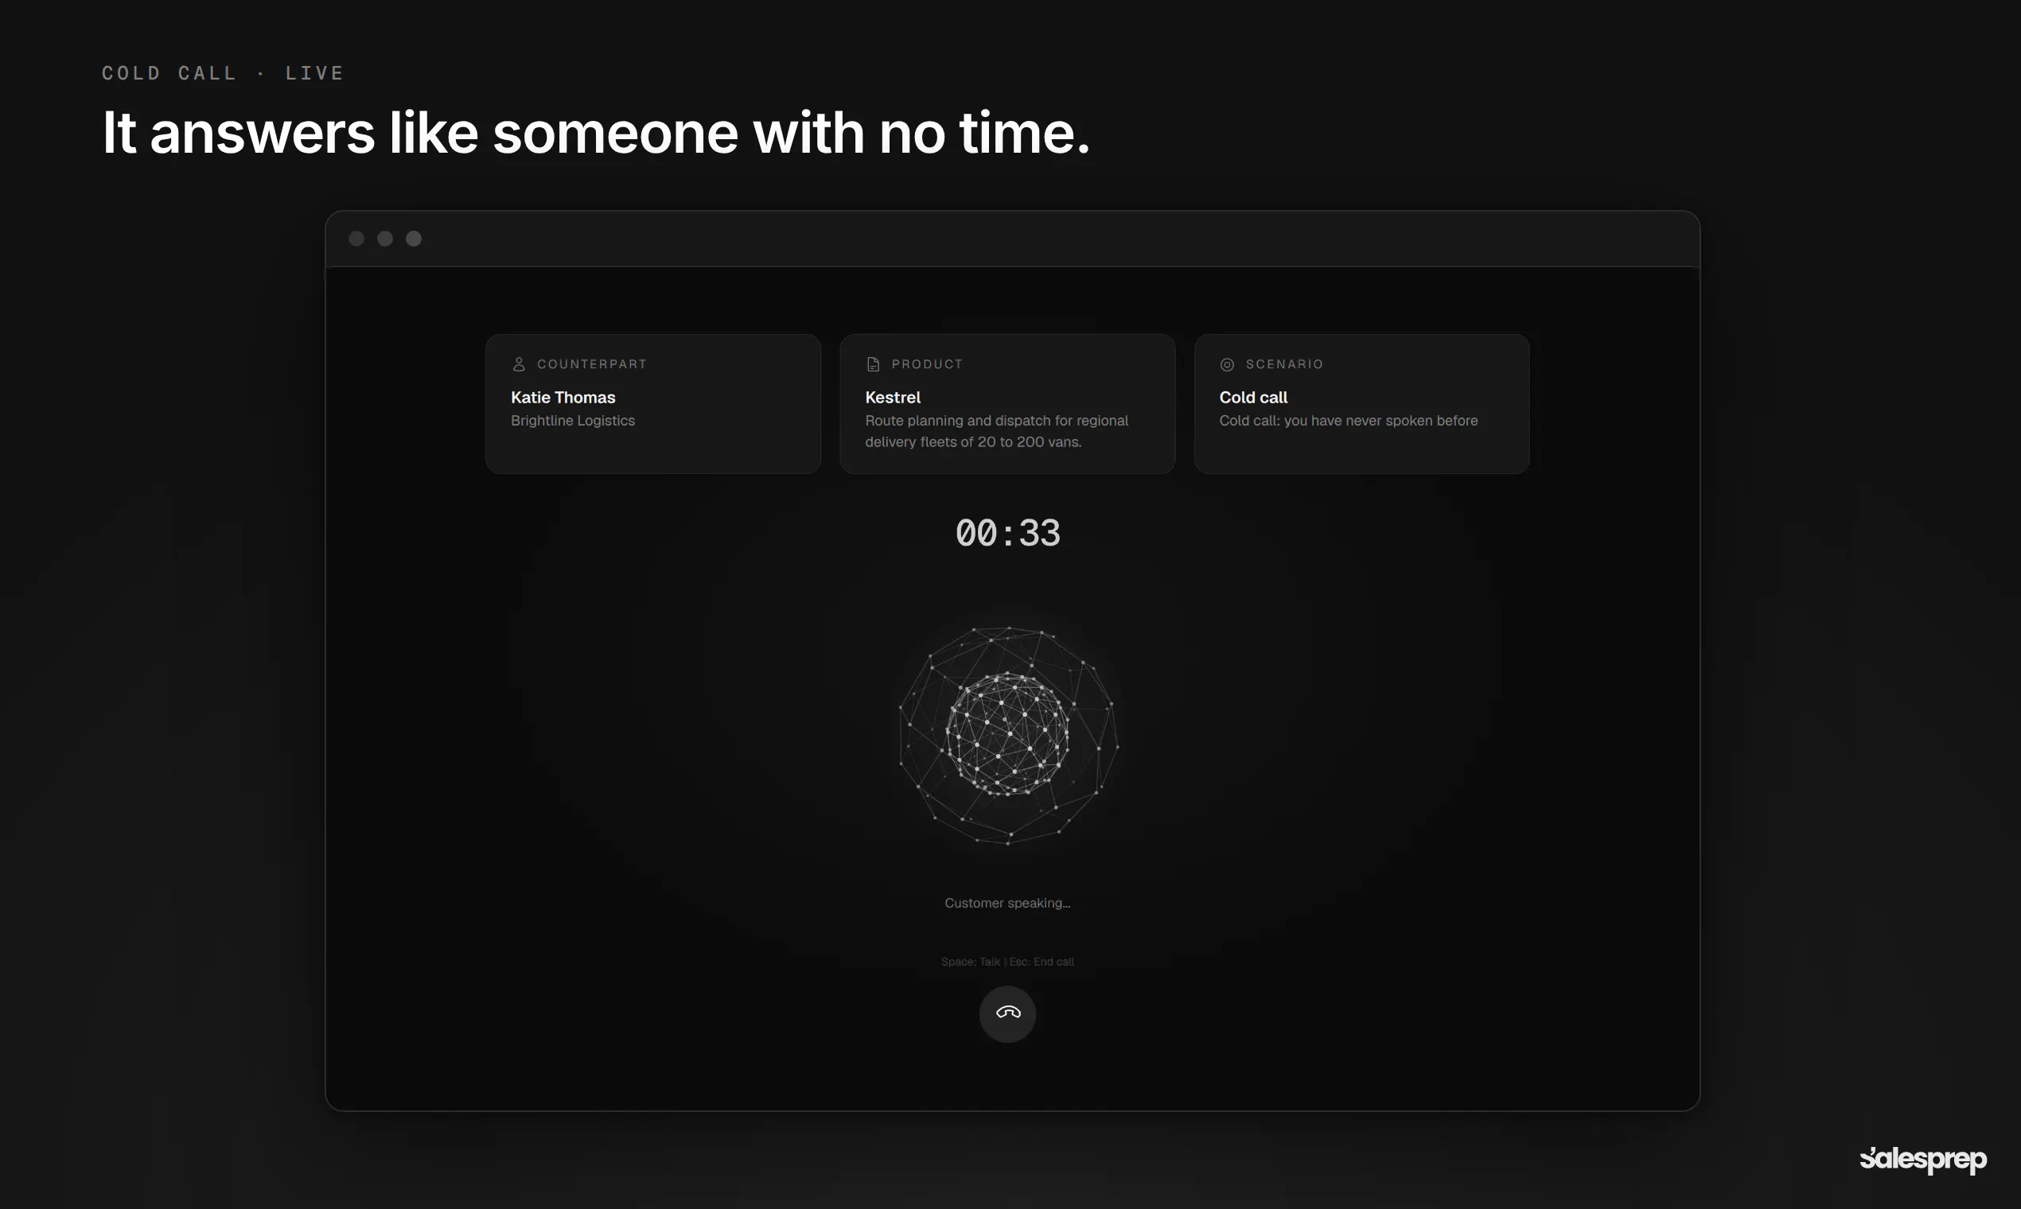The height and width of the screenshot is (1209, 2021).
Task: Select the Kestrel product name
Action: [x=892, y=398]
